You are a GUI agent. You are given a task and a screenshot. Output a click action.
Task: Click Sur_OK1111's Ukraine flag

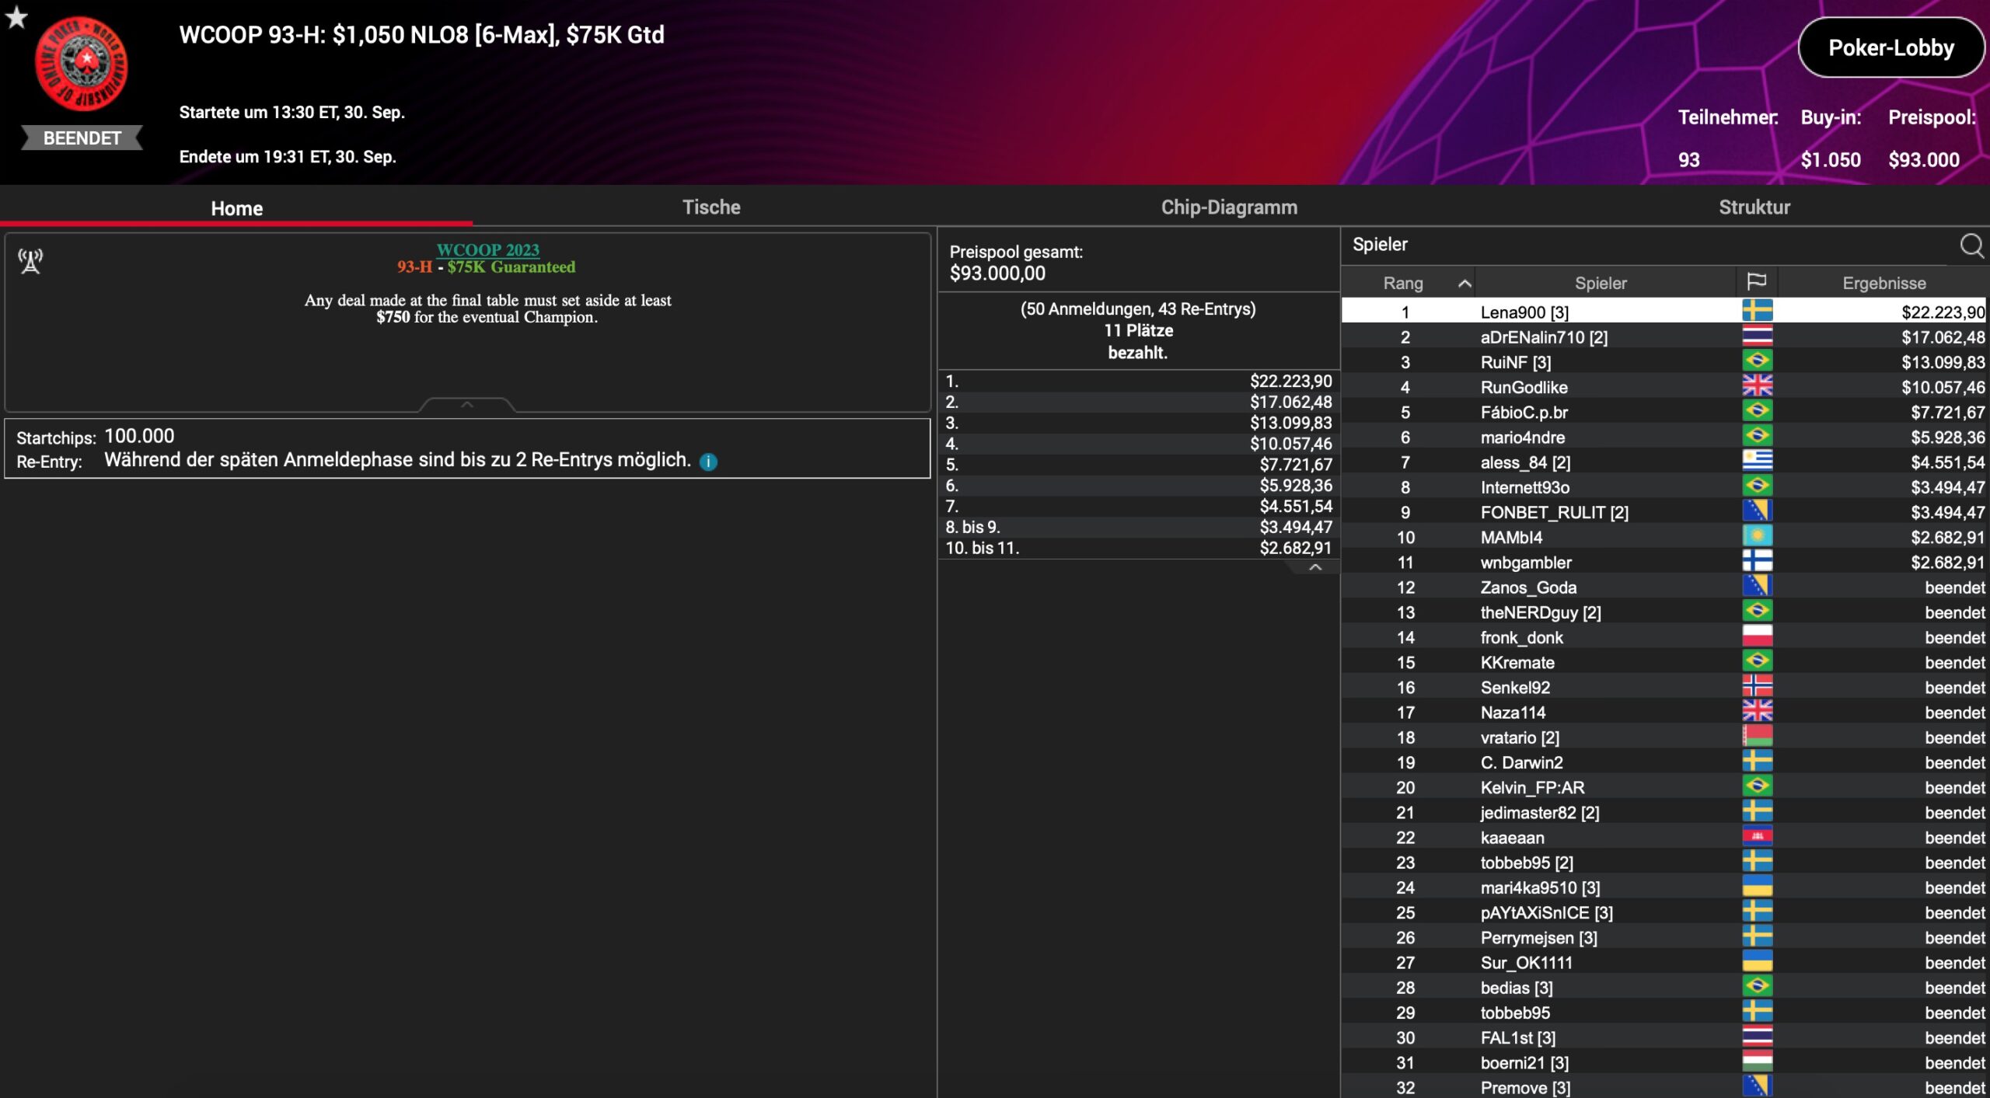click(x=1757, y=962)
